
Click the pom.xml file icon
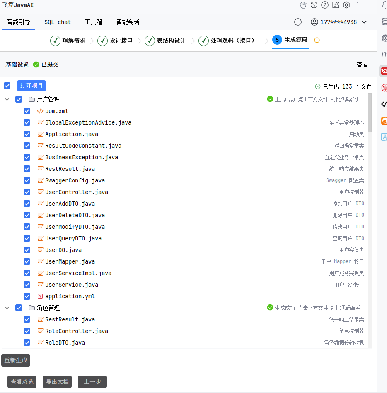[40, 111]
